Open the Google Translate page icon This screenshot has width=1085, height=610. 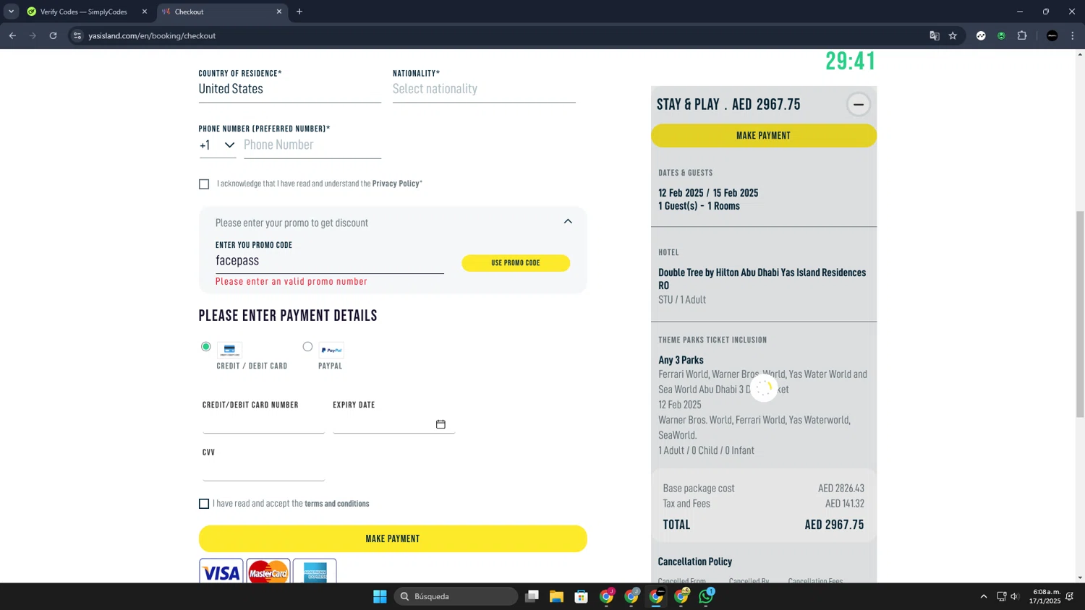[934, 35]
